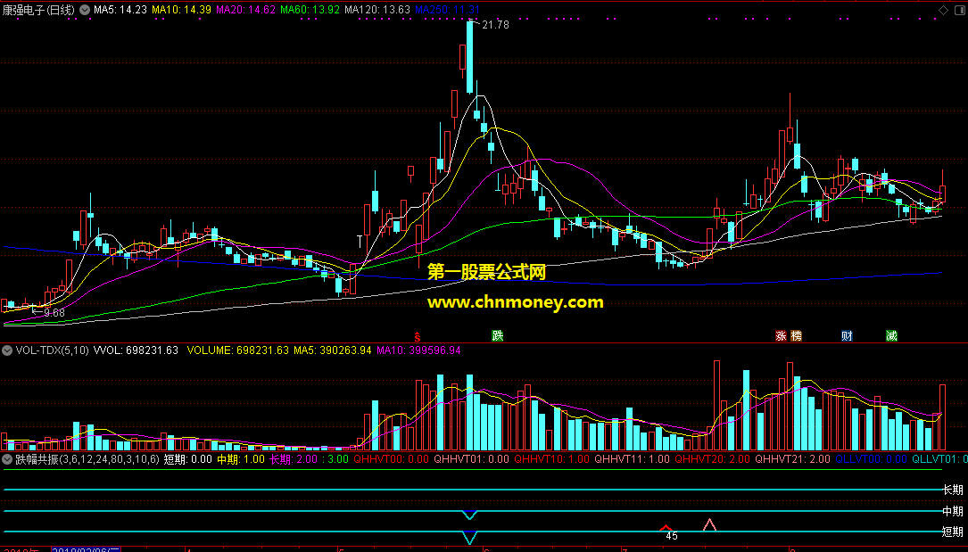Click the QHHVT20: 2.00 value
The width and height of the screenshot is (968, 552).
coord(713,459)
